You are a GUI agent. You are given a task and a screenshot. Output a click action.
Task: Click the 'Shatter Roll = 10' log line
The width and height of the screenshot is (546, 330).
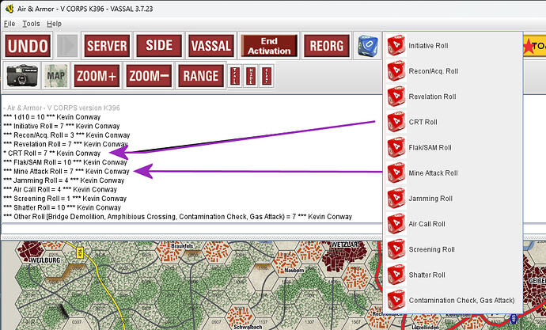62,207
